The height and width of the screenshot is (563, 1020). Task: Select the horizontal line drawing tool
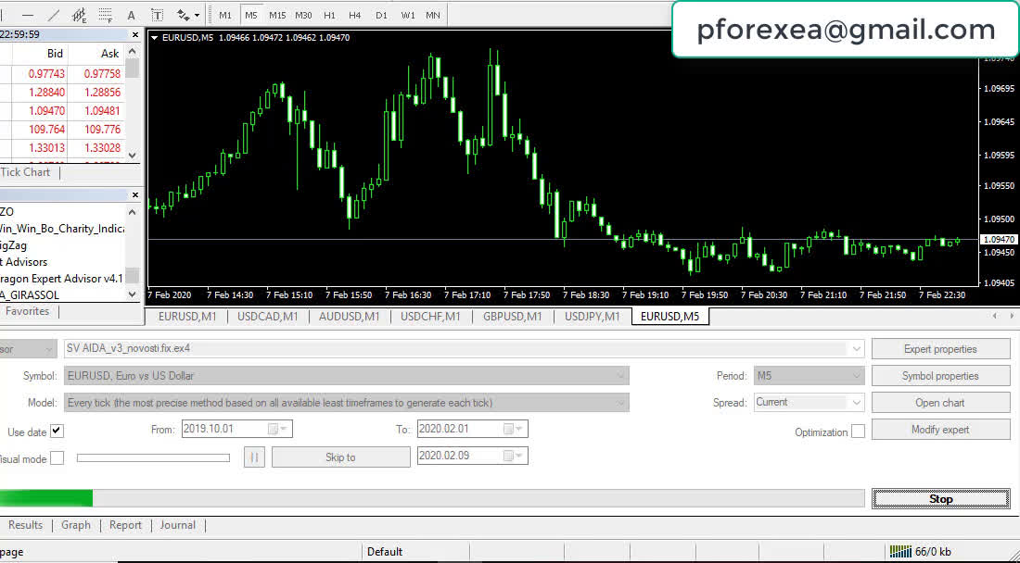coord(28,15)
